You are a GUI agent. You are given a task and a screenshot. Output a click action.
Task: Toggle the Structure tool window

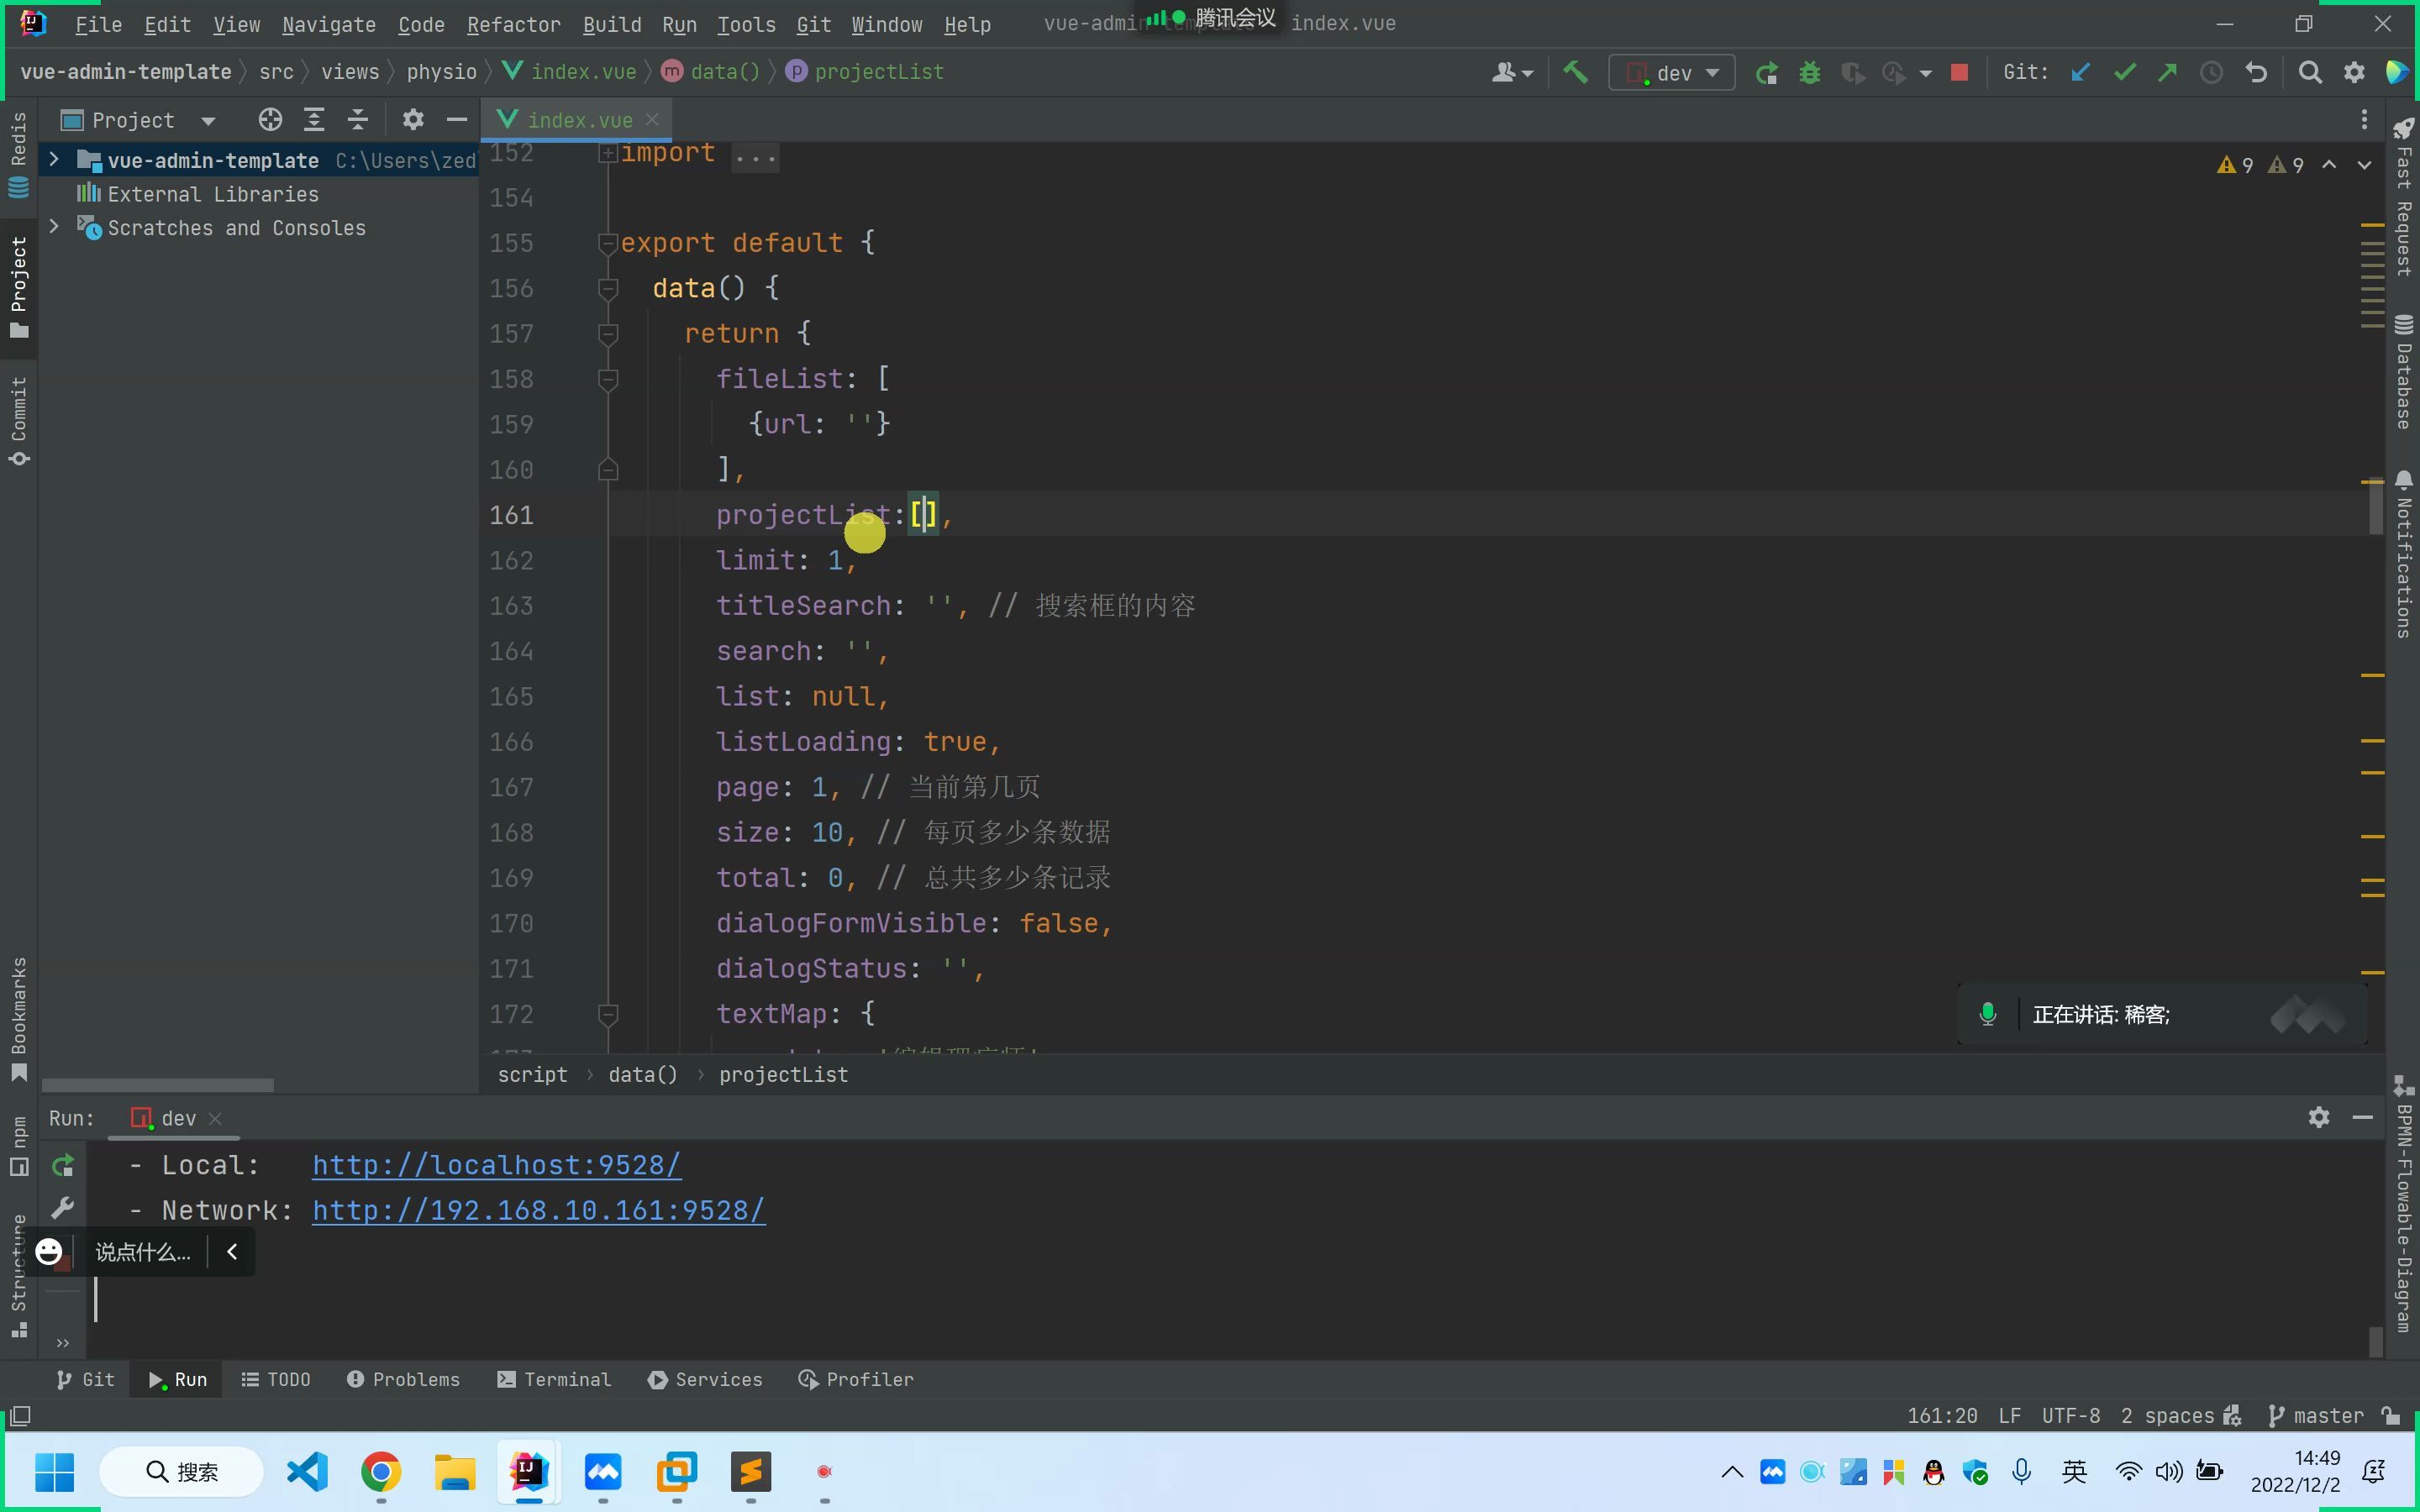click(x=18, y=1275)
